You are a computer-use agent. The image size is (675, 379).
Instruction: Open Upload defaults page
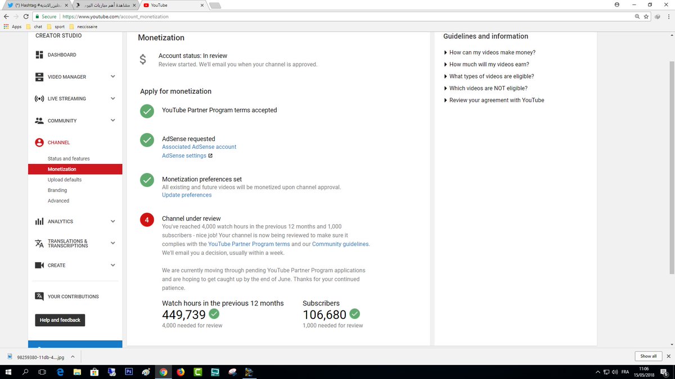(x=65, y=180)
